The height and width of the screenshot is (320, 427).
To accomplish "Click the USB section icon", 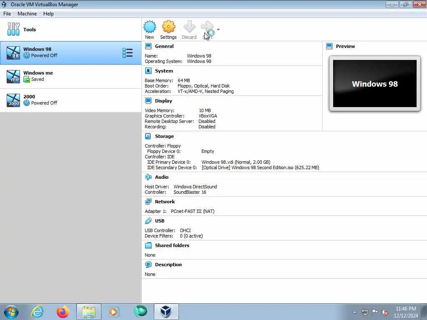I will [x=148, y=221].
